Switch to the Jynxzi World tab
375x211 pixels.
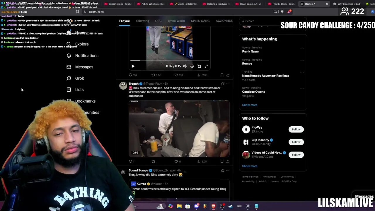[176, 21]
